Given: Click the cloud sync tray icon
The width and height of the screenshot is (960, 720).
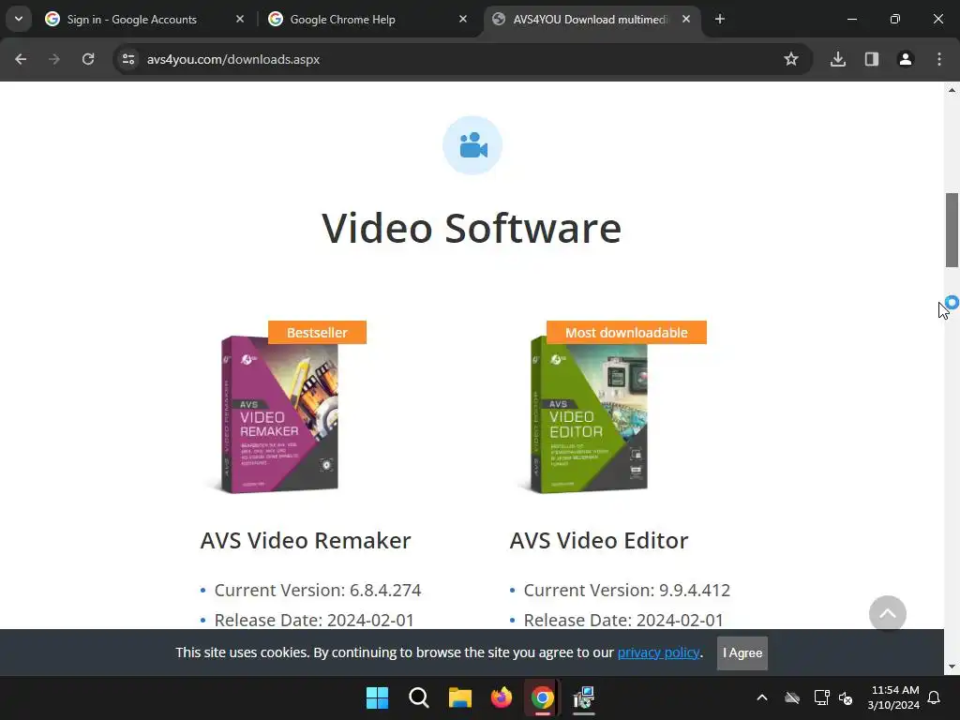Looking at the screenshot, I should (x=792, y=697).
